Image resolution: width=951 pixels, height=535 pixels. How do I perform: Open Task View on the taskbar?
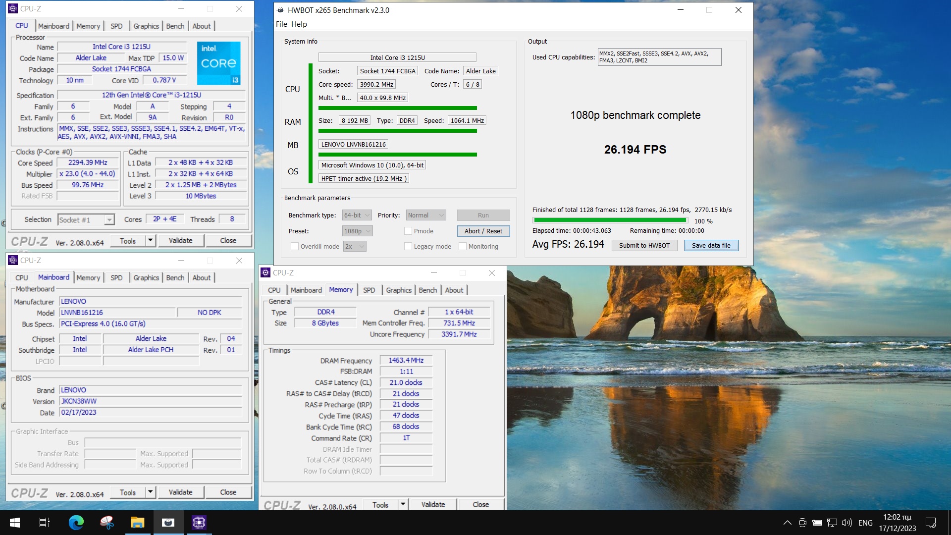point(45,523)
